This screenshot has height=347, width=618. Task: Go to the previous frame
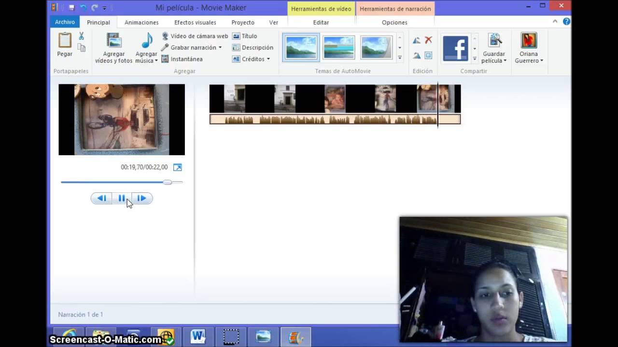(x=101, y=198)
